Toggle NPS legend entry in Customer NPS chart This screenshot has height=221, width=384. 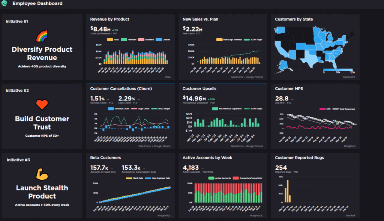point(325,109)
